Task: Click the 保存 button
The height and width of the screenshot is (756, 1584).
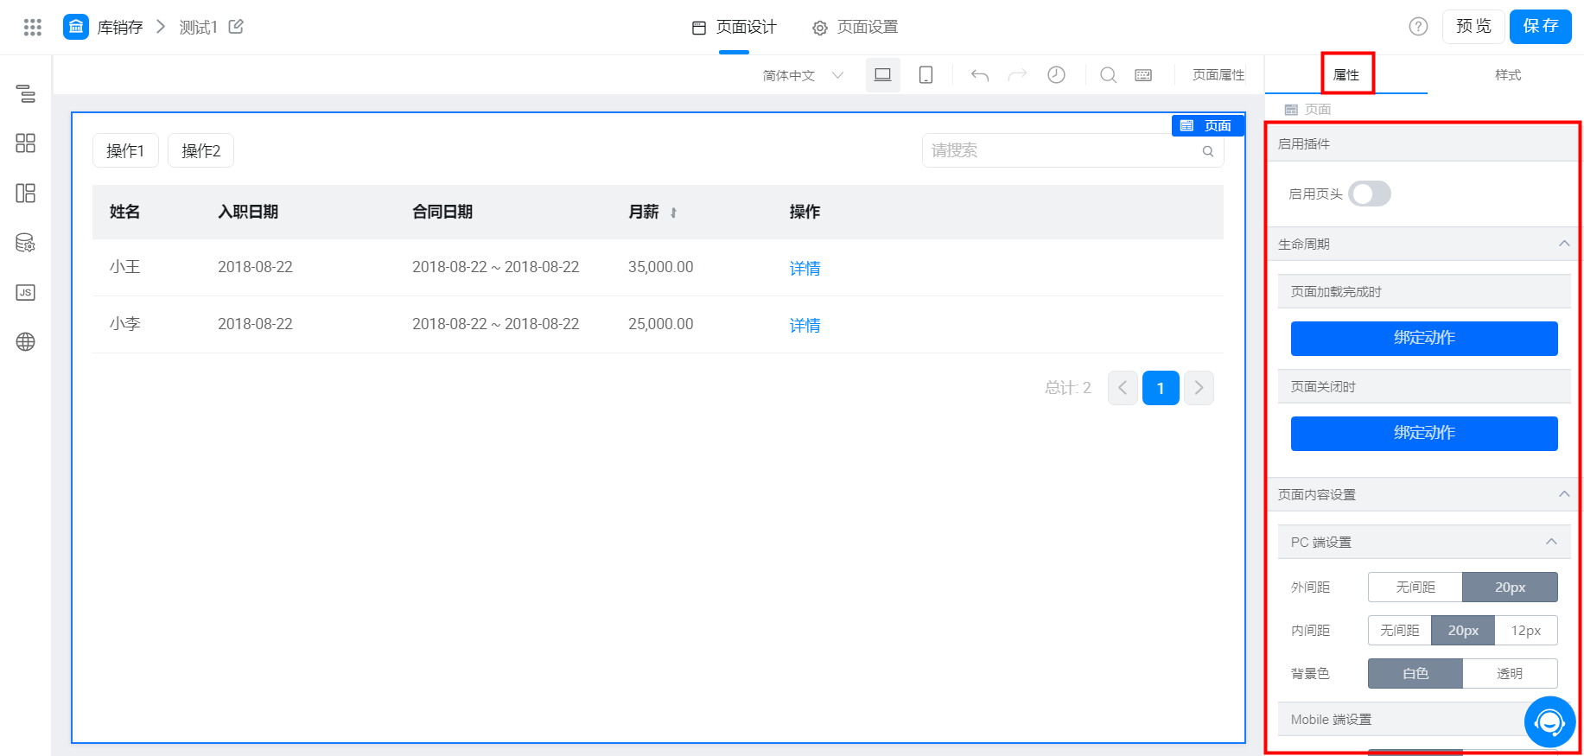Action: (x=1540, y=27)
